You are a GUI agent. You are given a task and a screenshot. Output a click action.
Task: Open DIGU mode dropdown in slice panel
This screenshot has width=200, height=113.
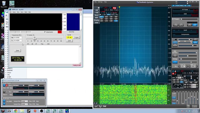click(179, 75)
